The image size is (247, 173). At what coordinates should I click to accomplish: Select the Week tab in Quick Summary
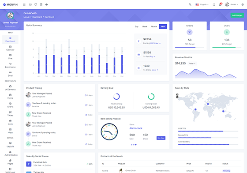pos(145,26)
